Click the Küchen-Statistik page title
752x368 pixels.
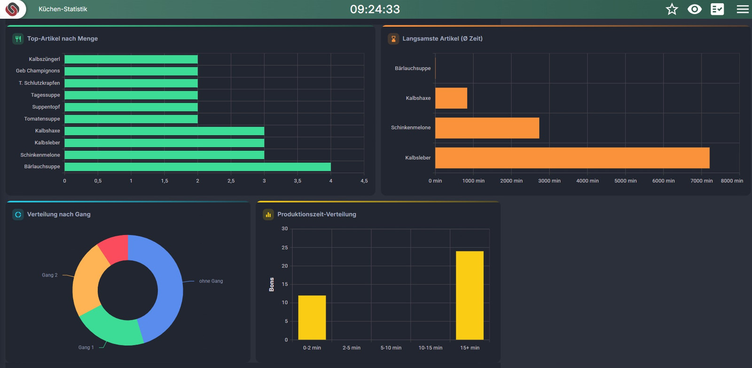pos(63,9)
